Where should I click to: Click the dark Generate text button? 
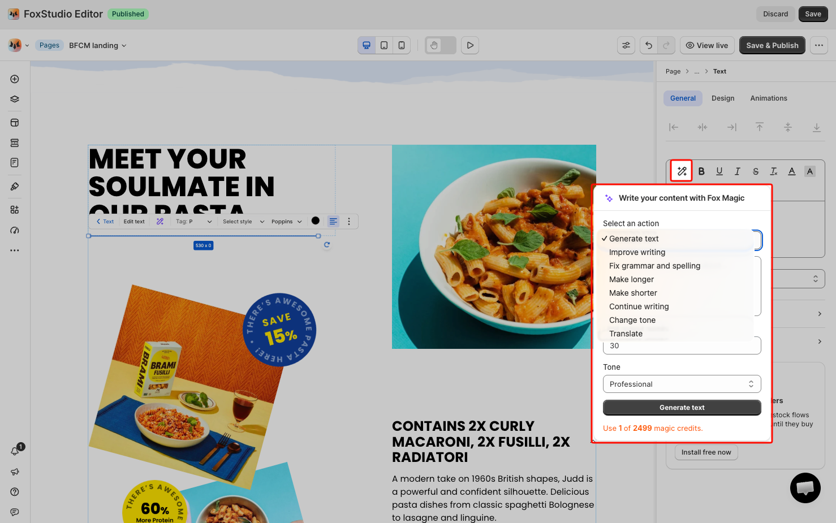682,408
